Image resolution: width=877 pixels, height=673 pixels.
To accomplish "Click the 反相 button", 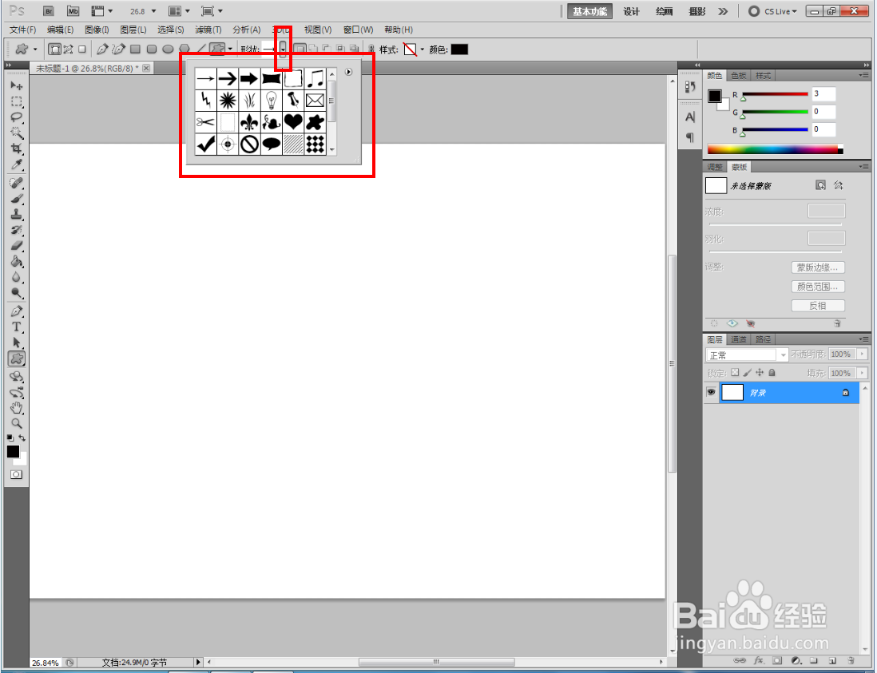I will click(818, 306).
